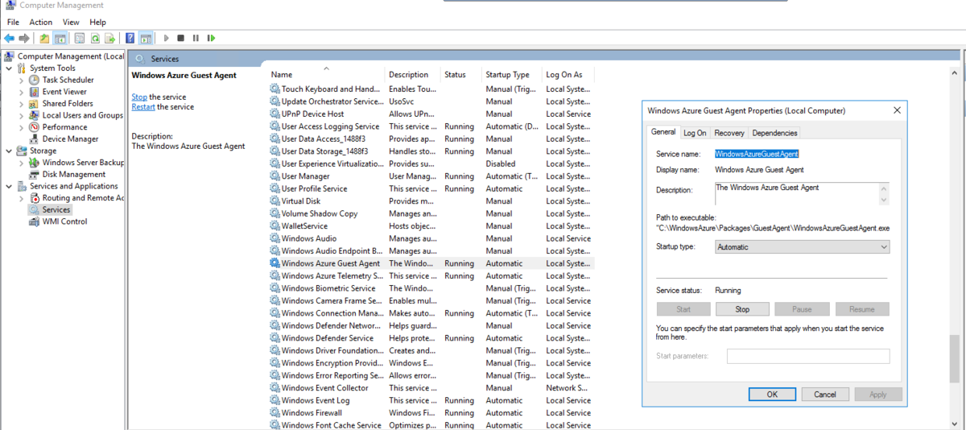The image size is (966, 430).
Task: Click the Refresh toolbar icon
Action: tap(95, 38)
